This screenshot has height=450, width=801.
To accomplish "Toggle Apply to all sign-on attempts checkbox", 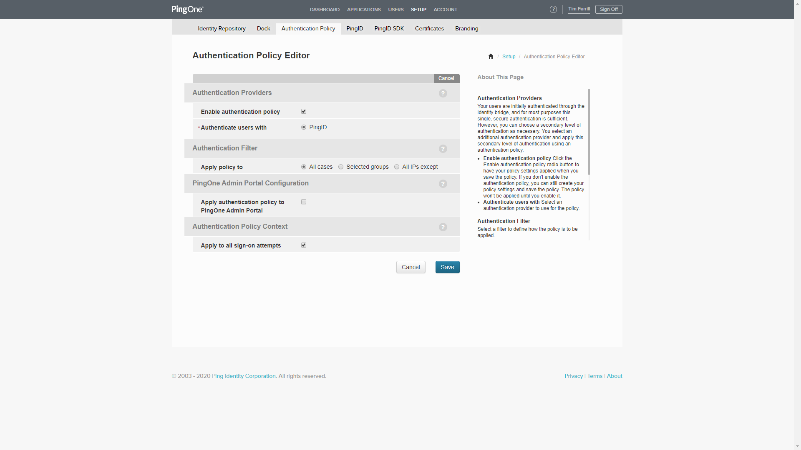I will [304, 245].
